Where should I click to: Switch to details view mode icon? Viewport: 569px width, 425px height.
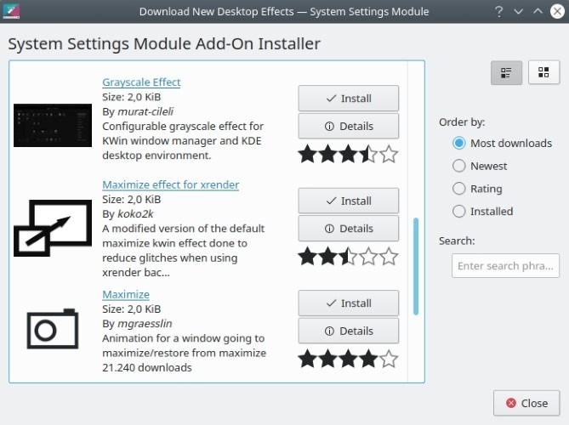(506, 73)
